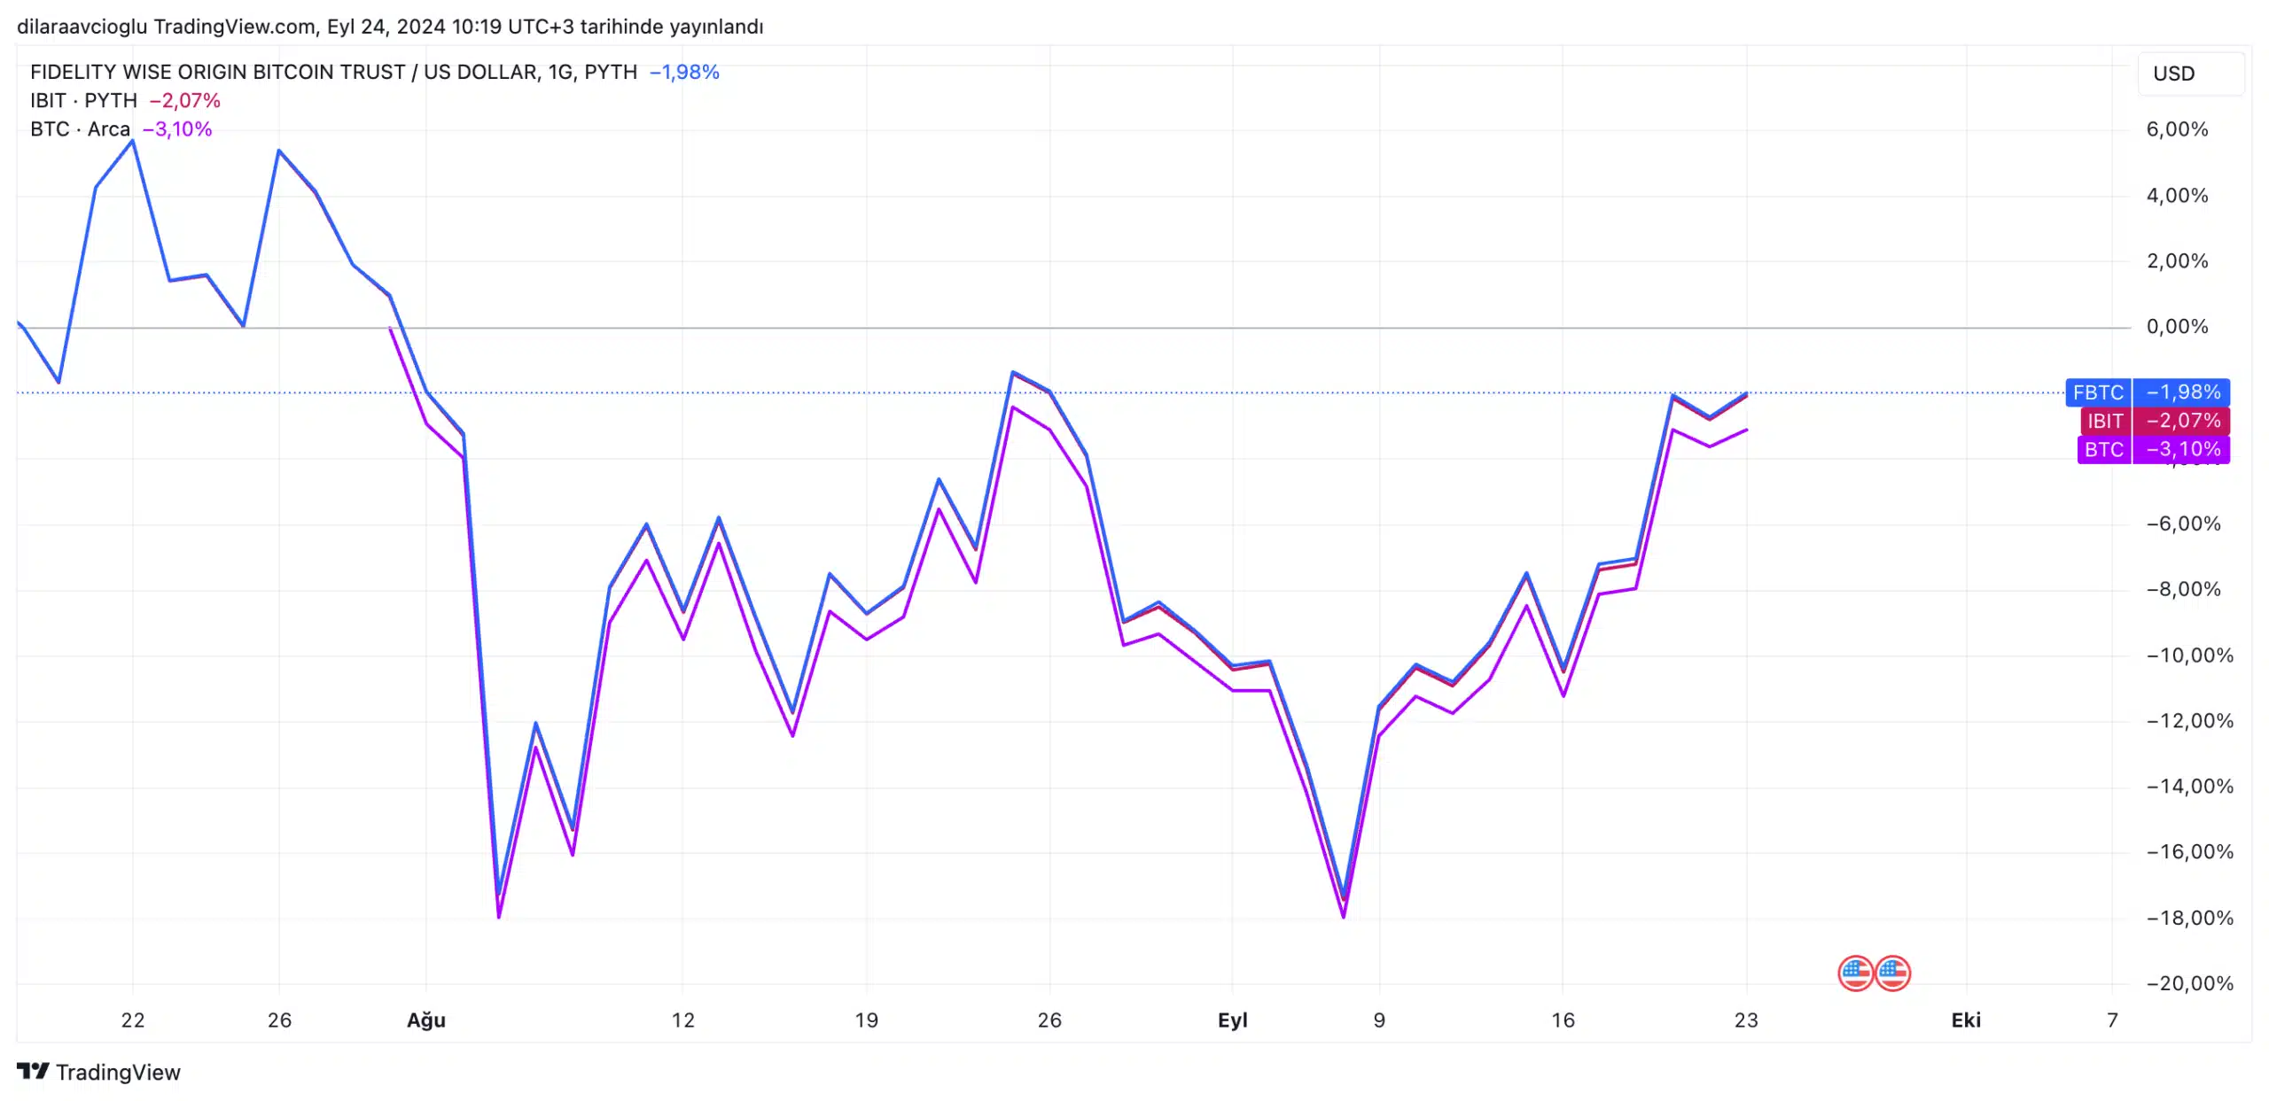Select the FBTC price label tag
The image size is (2269, 1101).
pos(2148,392)
